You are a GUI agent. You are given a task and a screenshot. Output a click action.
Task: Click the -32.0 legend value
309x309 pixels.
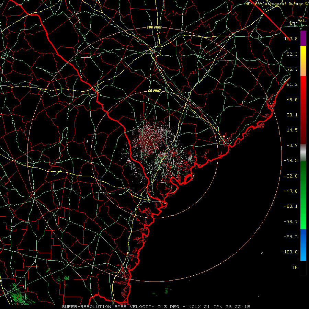(x=291, y=176)
